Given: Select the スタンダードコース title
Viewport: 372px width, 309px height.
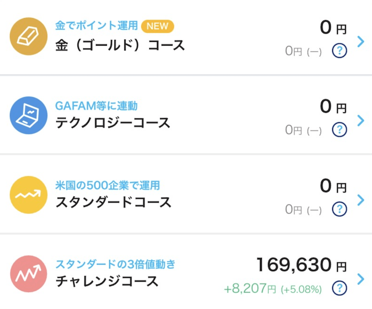Looking at the screenshot, I should pyautogui.click(x=113, y=202).
